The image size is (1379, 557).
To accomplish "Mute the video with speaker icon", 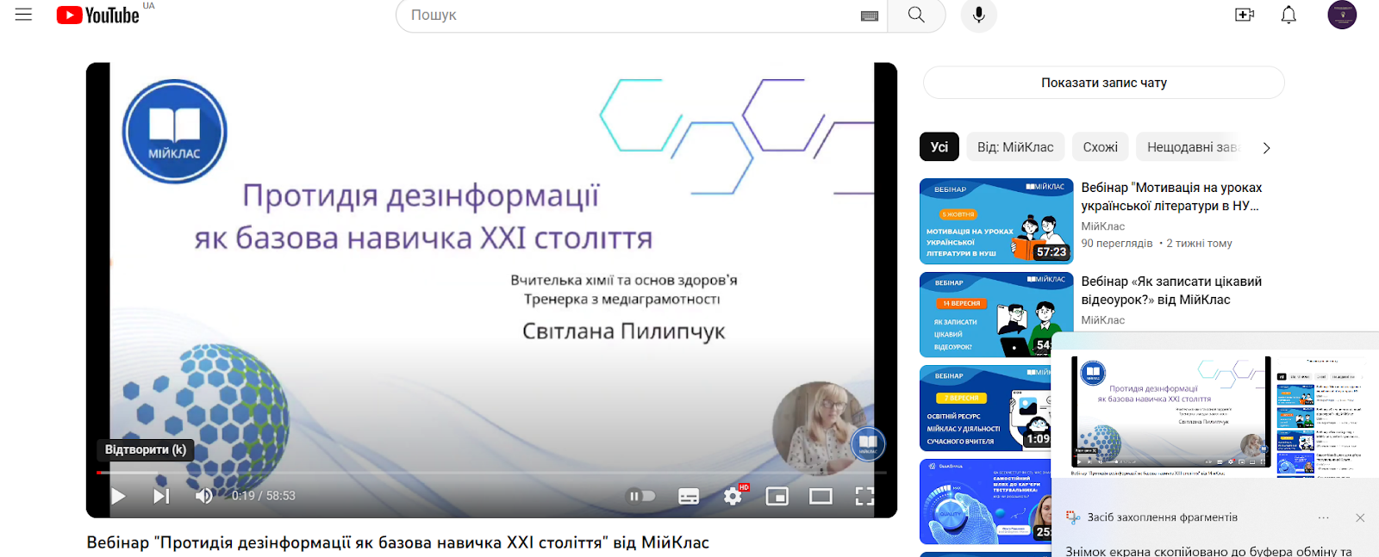I will click(204, 496).
